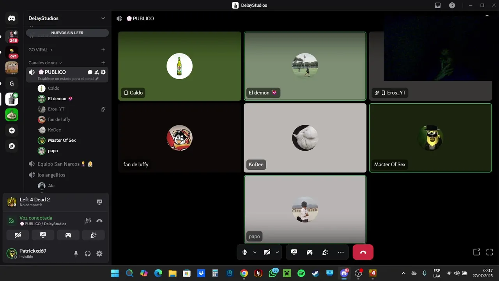Launch activities from the call control bar
The image size is (499, 281).
pos(310,252)
